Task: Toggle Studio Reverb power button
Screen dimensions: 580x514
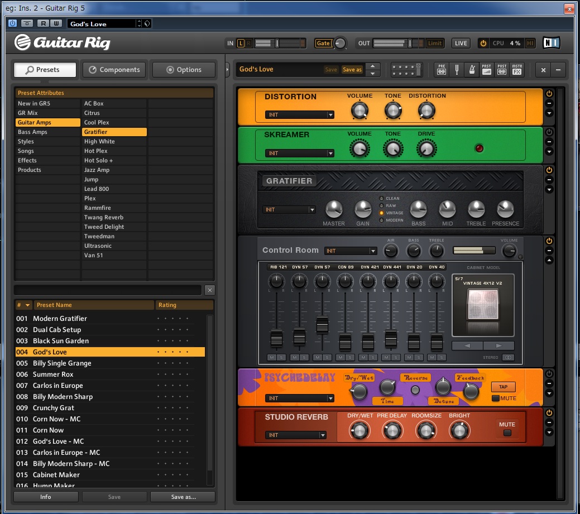Action: pos(549,412)
